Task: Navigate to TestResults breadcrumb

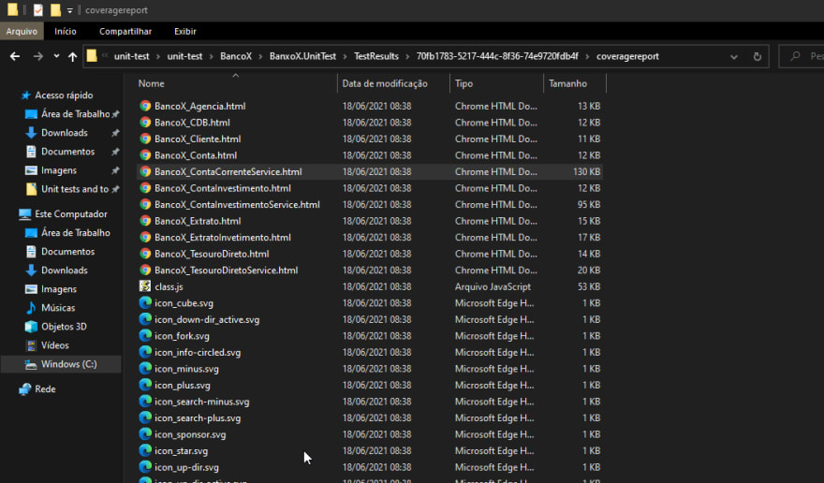Action: [376, 56]
